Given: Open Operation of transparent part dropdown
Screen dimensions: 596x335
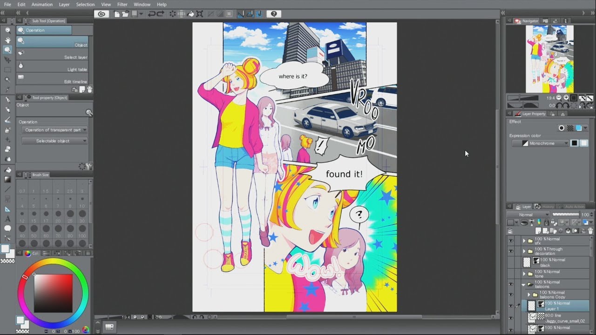Looking at the screenshot, I should pos(54,130).
